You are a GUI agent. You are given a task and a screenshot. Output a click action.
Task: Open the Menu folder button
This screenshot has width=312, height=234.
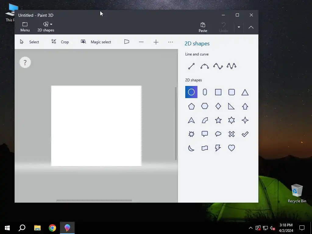pyautogui.click(x=25, y=27)
